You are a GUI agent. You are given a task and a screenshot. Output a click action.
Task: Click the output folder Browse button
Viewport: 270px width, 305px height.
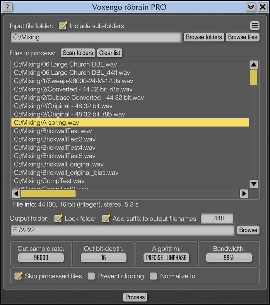point(248,230)
